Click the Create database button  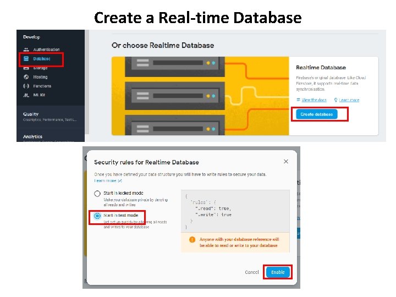coord(317,114)
